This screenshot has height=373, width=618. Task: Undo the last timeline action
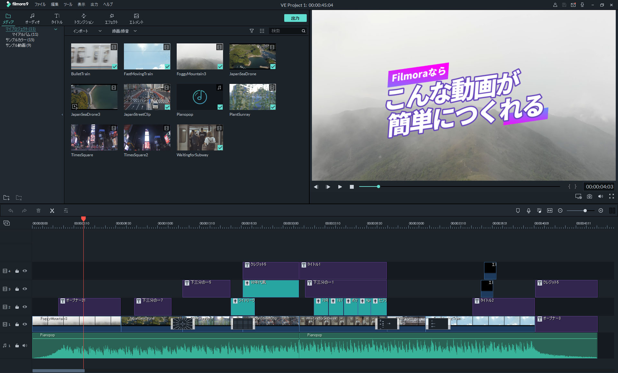click(11, 211)
